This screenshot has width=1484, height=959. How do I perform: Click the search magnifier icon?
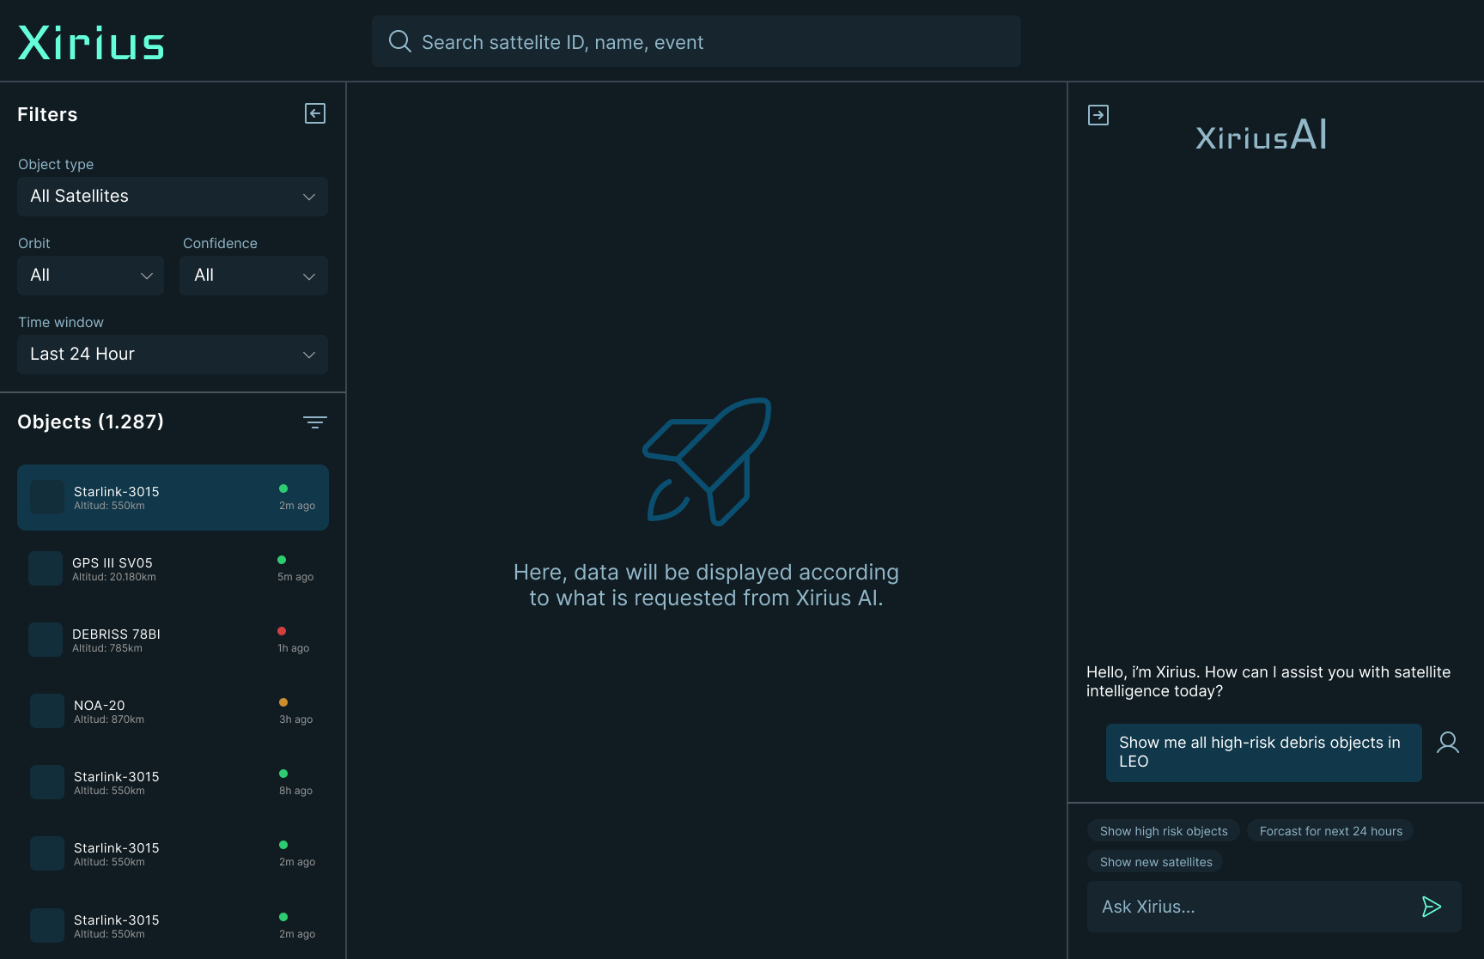pos(399,41)
